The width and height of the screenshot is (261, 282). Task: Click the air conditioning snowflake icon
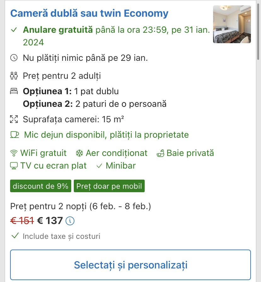[79, 153]
